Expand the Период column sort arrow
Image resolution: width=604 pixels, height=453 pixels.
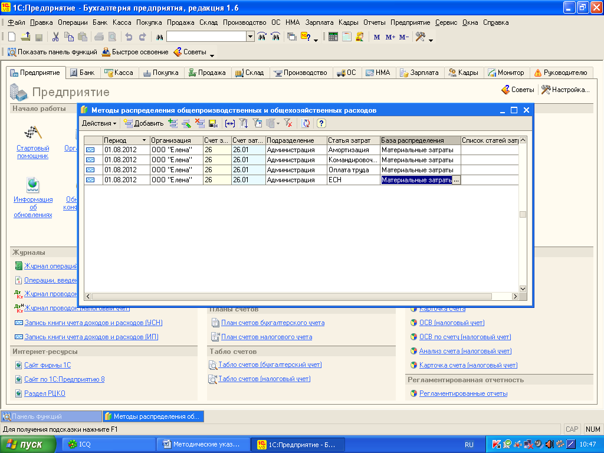pyautogui.click(x=144, y=140)
